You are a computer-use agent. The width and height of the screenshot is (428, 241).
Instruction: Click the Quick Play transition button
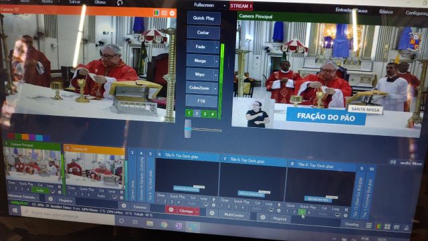pos(203,18)
